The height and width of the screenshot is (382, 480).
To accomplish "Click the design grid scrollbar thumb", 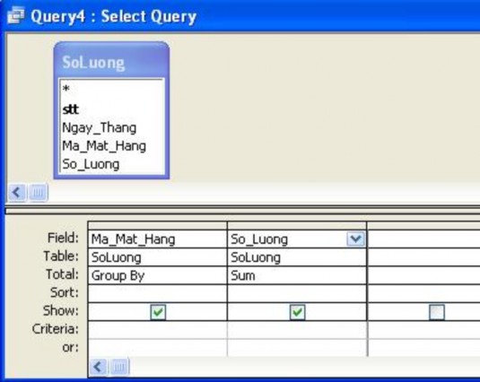I will click(119, 367).
